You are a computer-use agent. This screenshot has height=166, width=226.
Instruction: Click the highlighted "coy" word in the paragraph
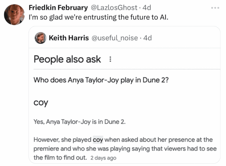(98, 140)
